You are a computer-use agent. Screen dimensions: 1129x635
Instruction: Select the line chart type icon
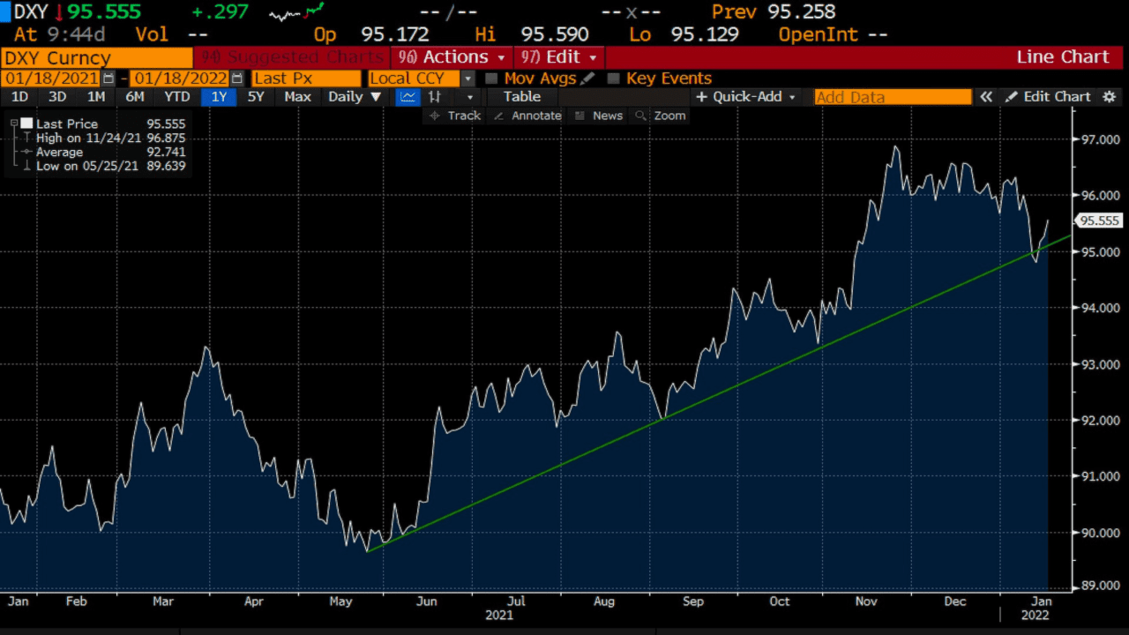coord(407,97)
